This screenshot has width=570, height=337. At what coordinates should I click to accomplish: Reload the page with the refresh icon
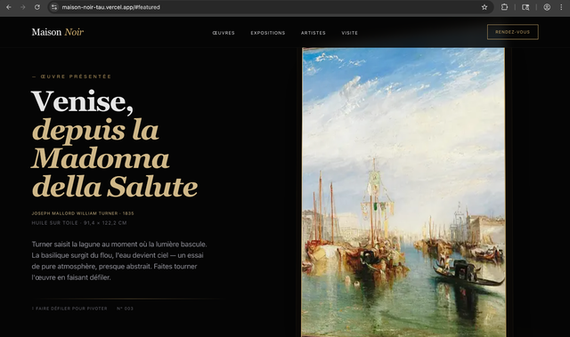[37, 7]
